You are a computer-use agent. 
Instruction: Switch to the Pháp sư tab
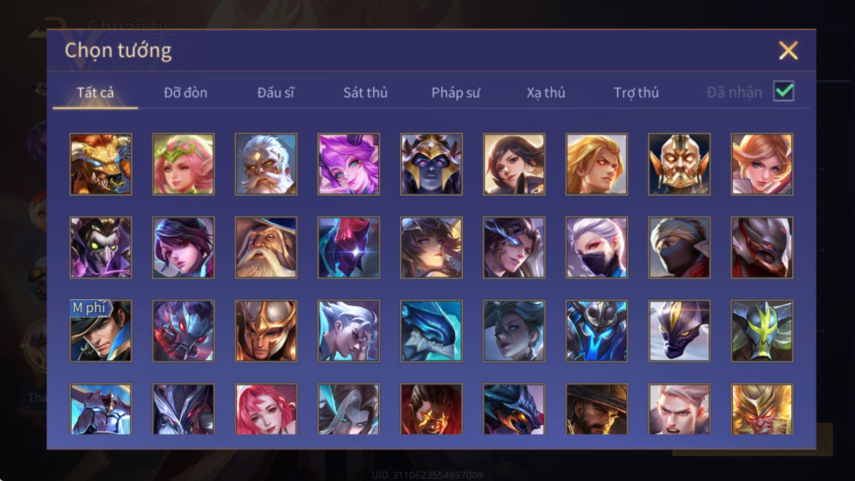(x=455, y=93)
